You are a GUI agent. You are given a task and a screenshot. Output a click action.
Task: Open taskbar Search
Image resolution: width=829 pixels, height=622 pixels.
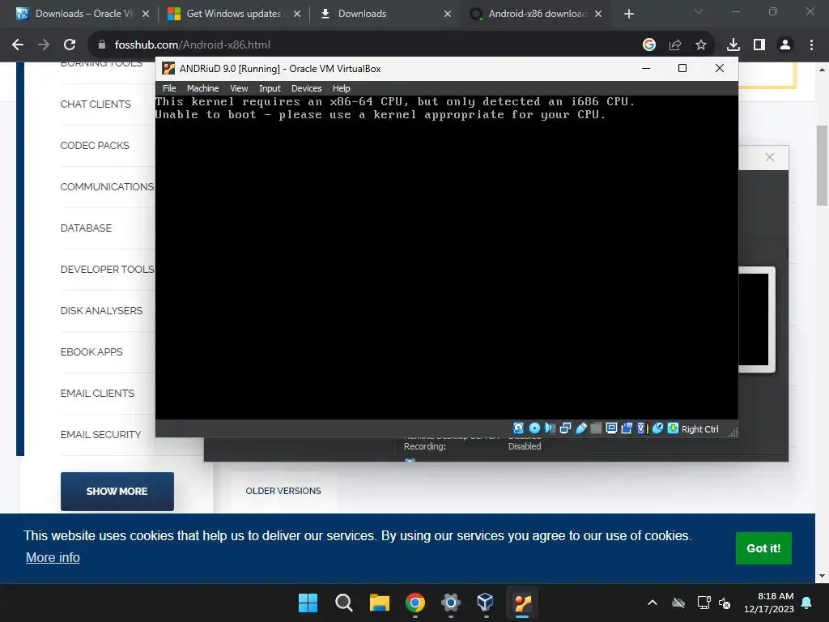pos(343,603)
